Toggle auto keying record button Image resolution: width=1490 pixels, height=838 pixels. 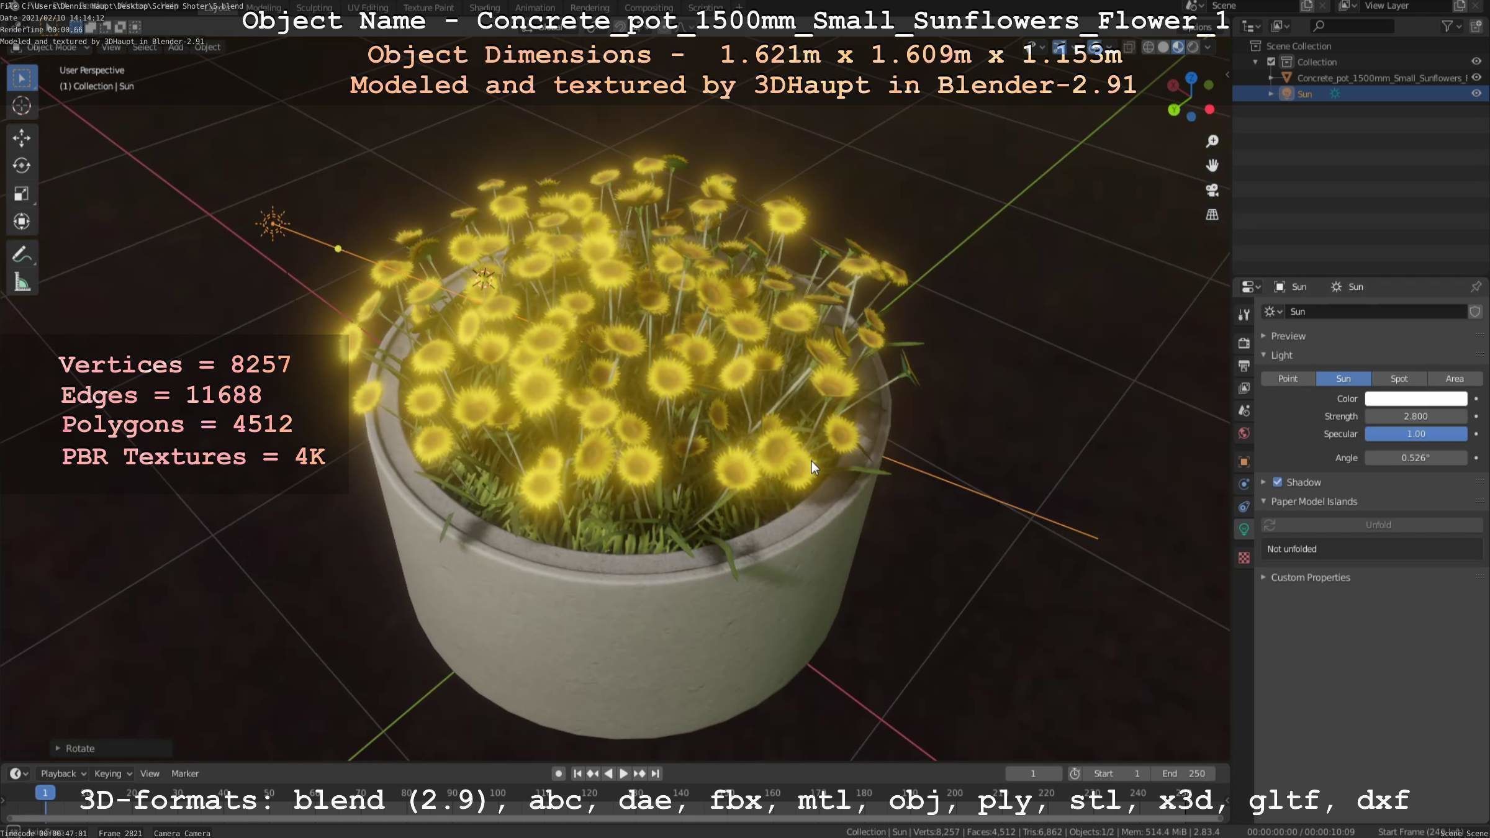pos(558,773)
